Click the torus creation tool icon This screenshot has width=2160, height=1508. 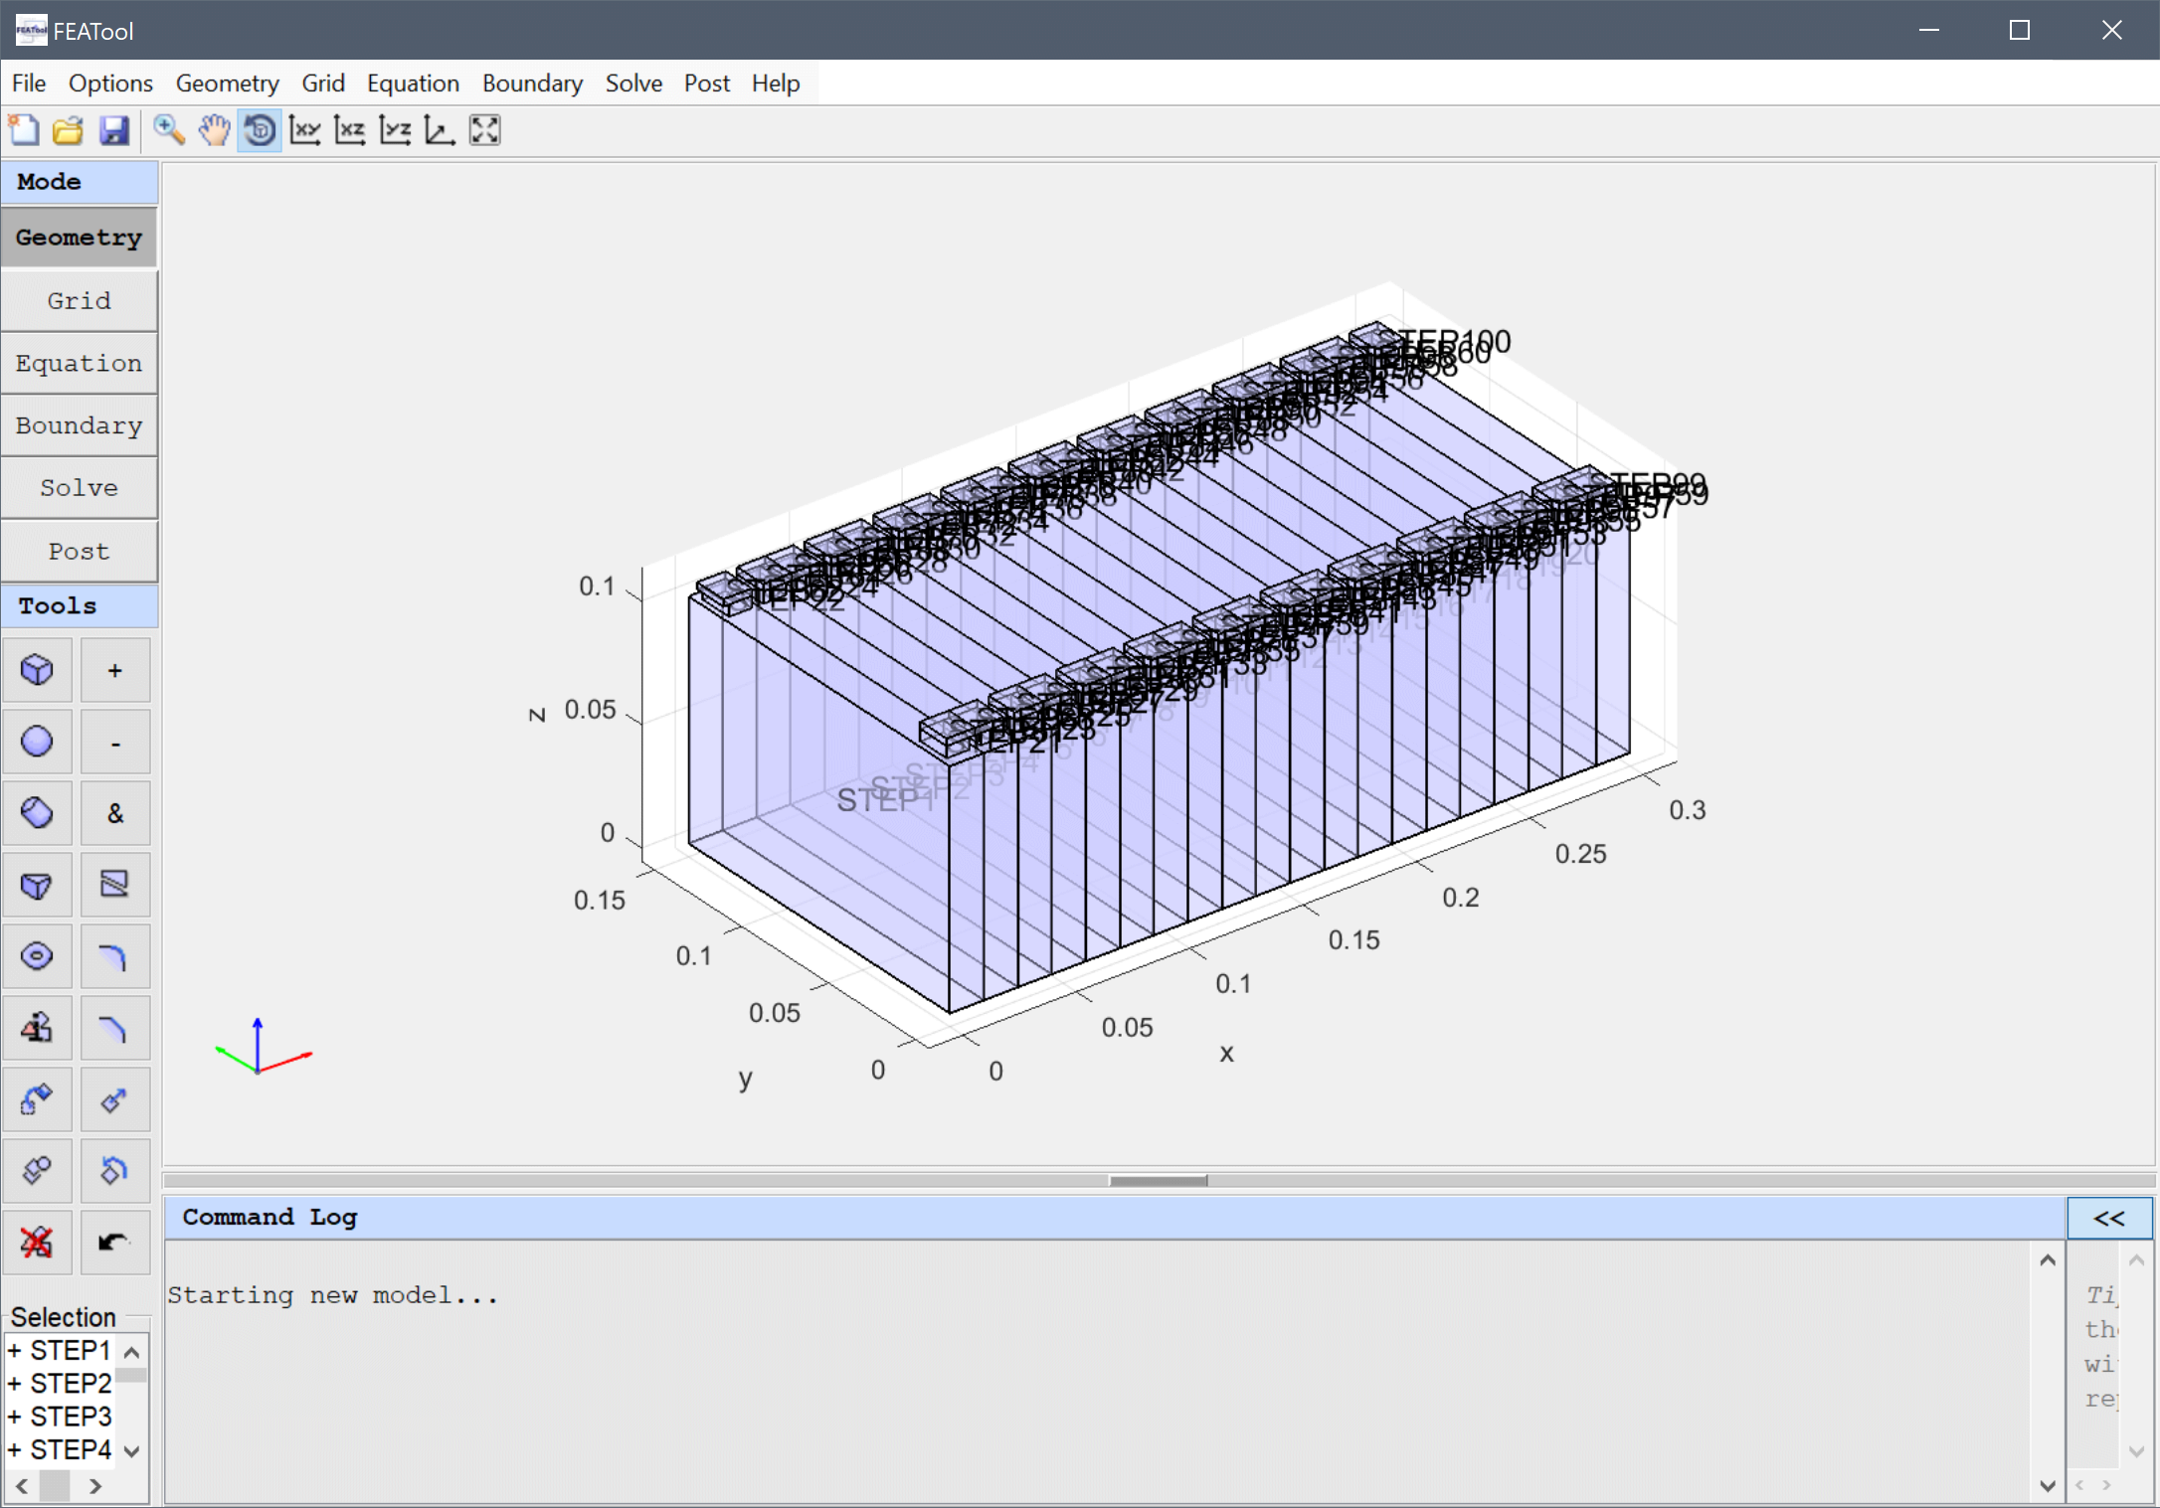37,956
